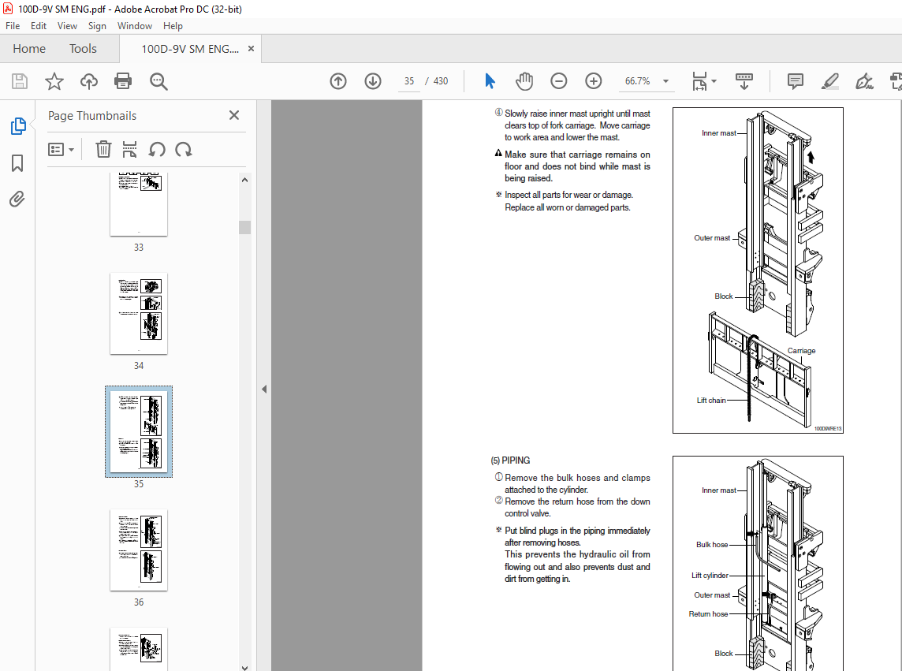This screenshot has height=671, width=902.
Task: Open the zoom level 66.7% dropdown
Action: pyautogui.click(x=665, y=81)
